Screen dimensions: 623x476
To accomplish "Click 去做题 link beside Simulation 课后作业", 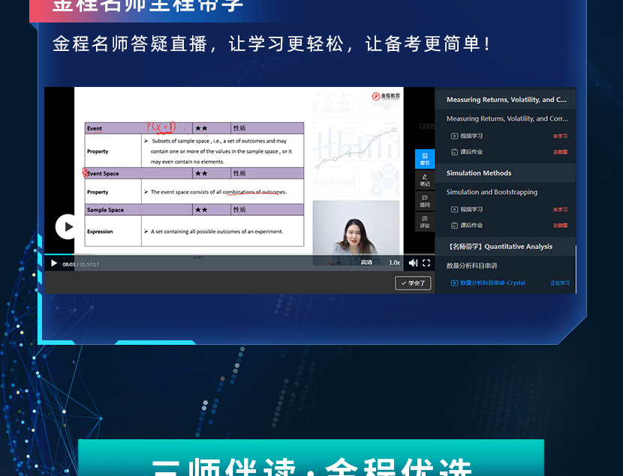I will (560, 226).
